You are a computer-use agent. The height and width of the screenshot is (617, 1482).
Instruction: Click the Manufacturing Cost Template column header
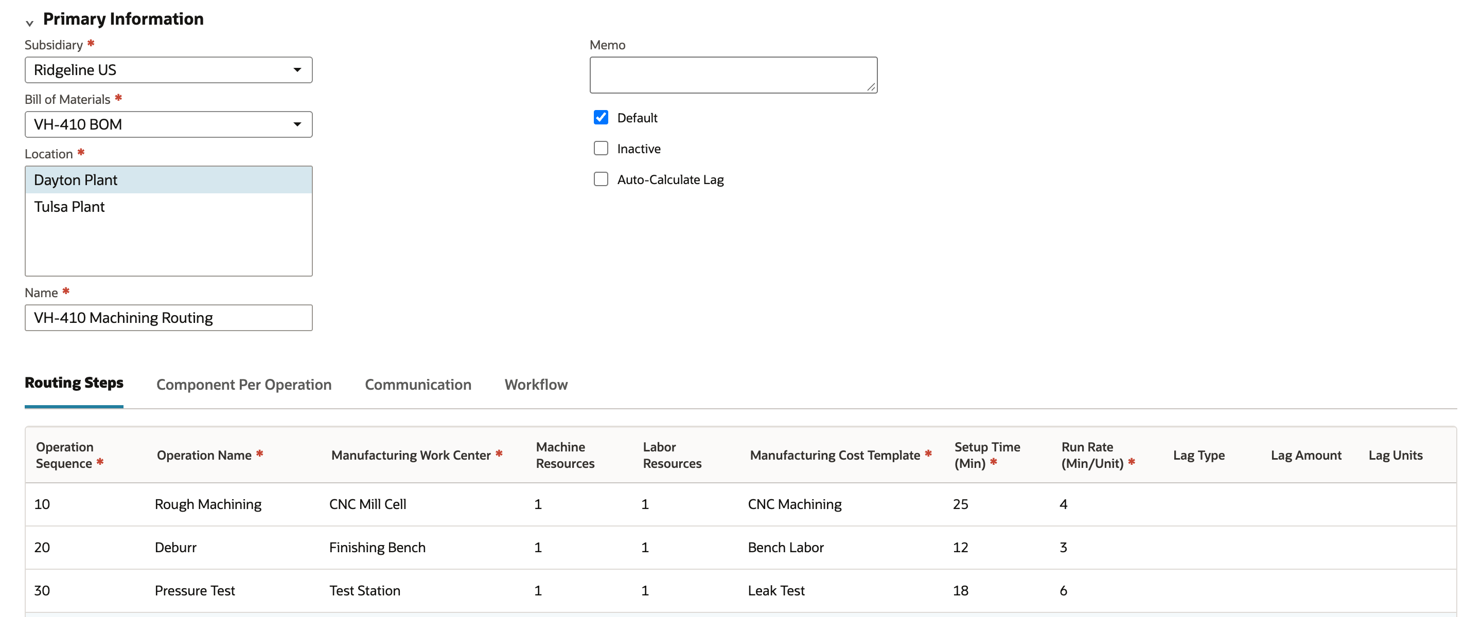[x=841, y=455]
